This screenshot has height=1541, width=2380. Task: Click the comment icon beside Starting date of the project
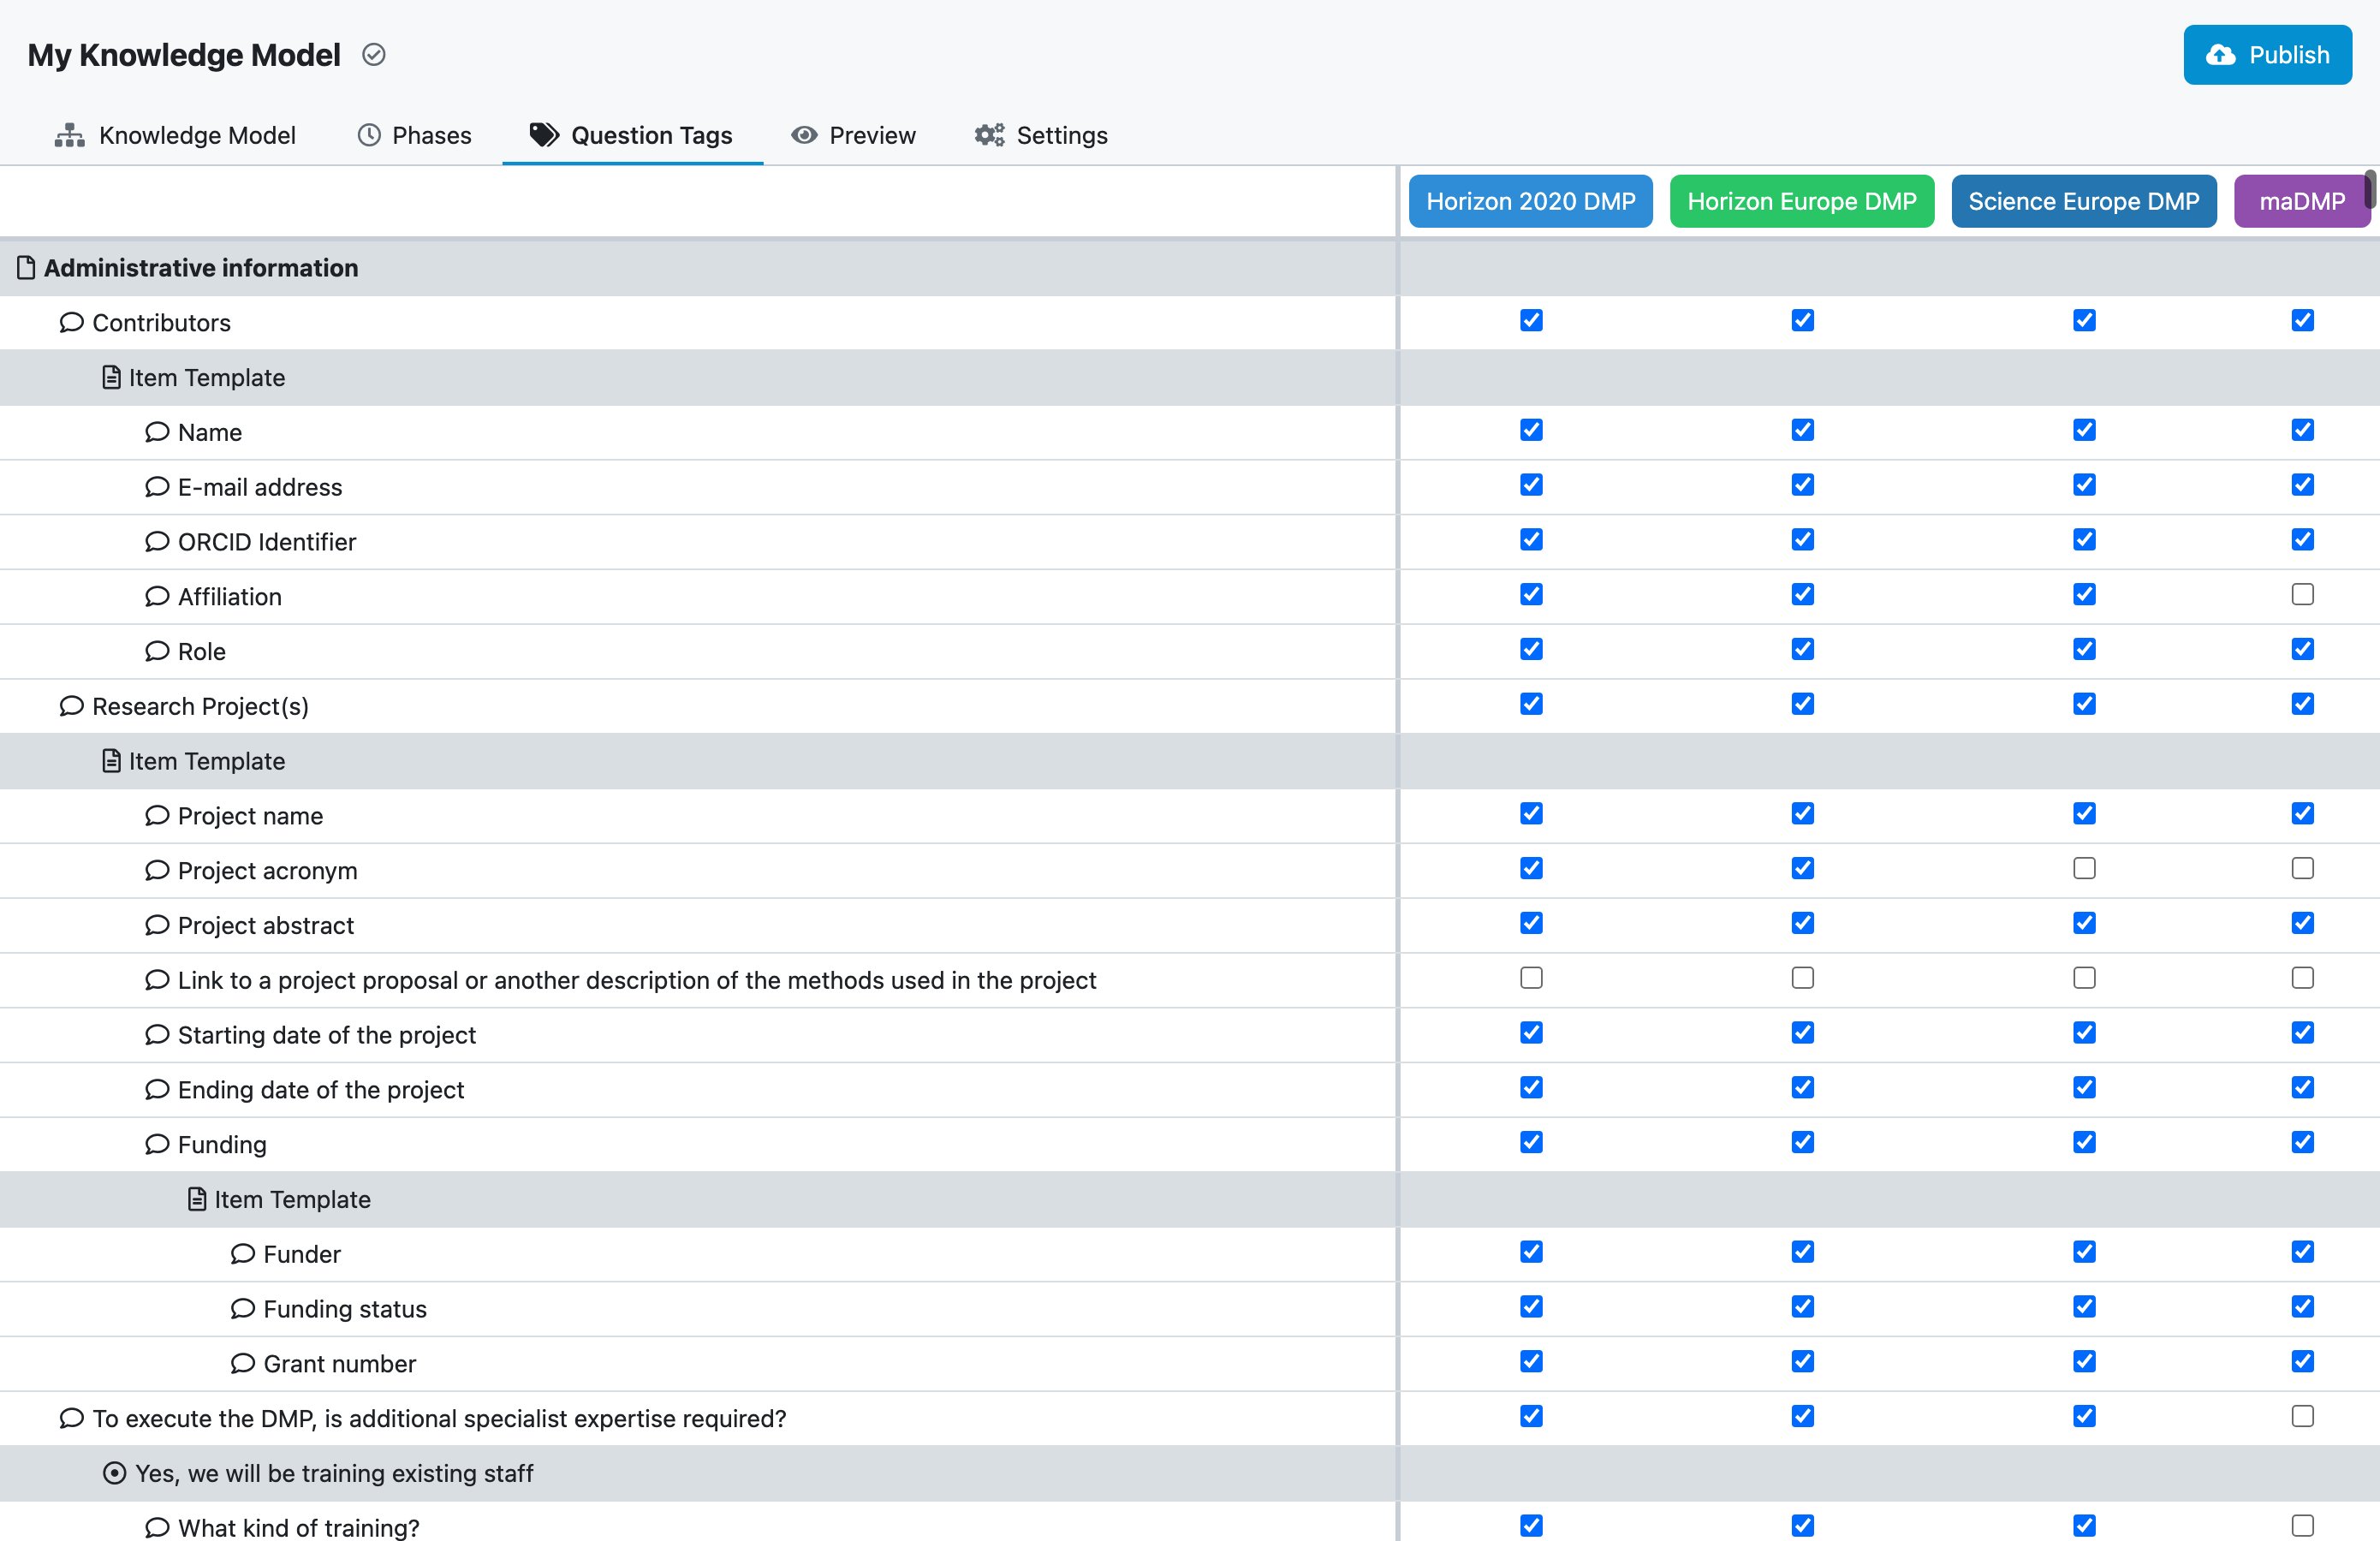click(157, 1034)
